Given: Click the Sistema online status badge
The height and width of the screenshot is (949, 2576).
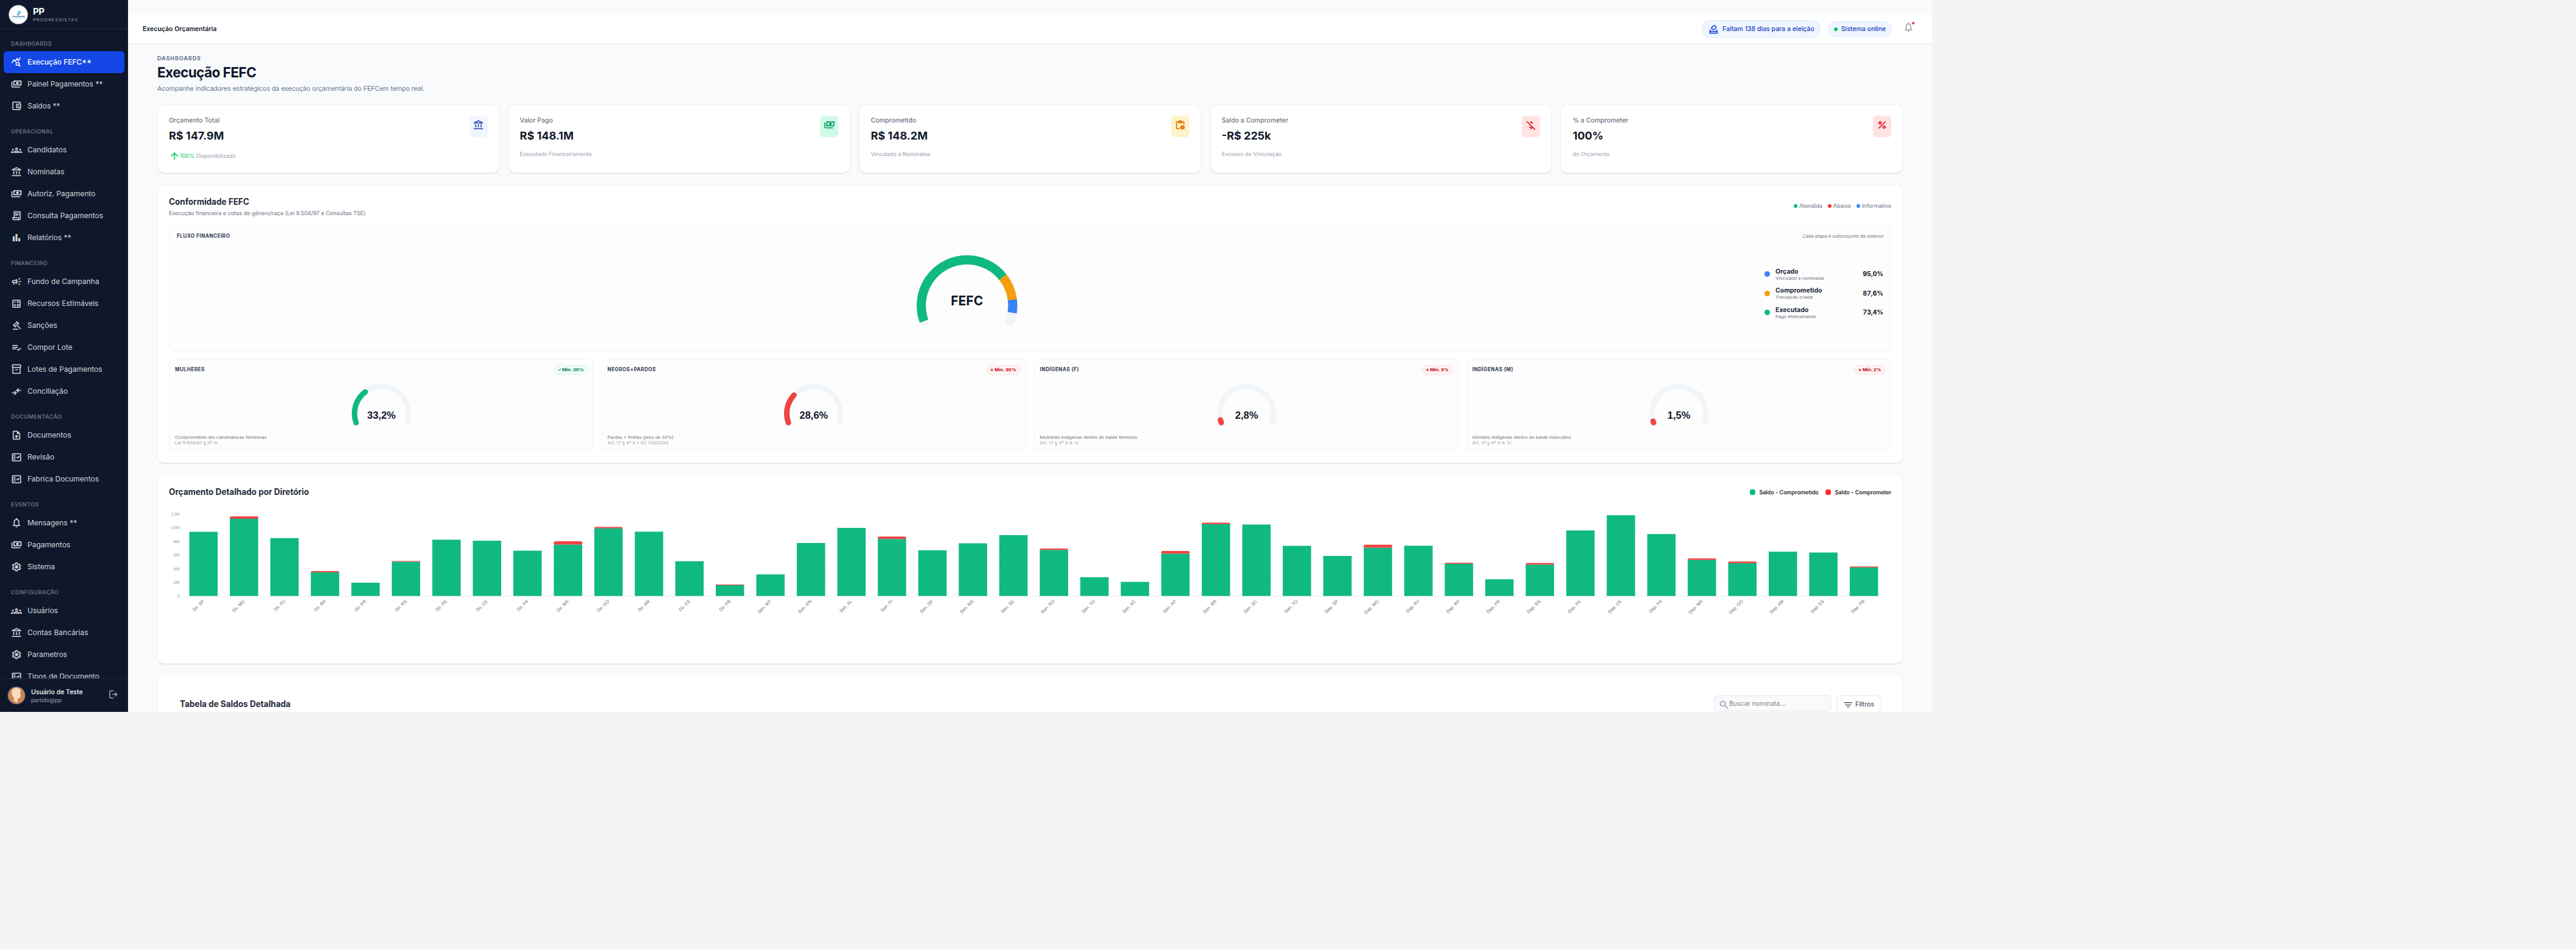Looking at the screenshot, I should click(1860, 29).
